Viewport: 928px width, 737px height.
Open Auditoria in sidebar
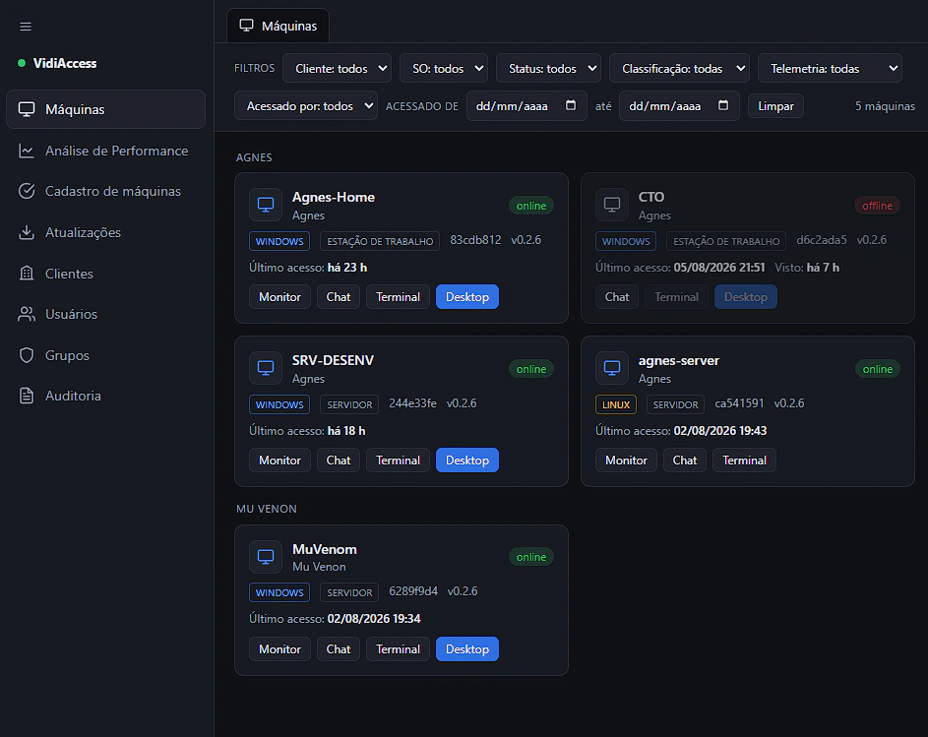106,396
